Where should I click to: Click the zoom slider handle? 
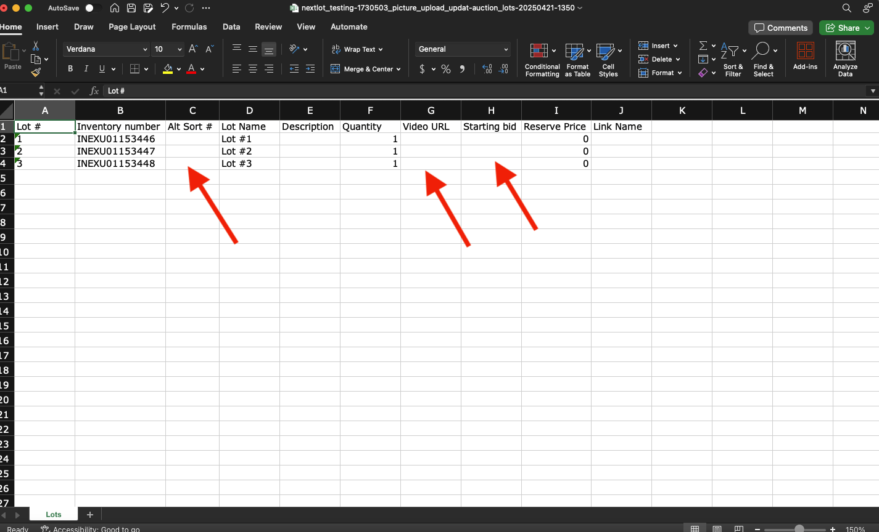pyautogui.click(x=799, y=528)
